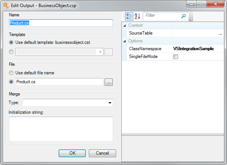Minimize the Edit Output window

(192, 4)
